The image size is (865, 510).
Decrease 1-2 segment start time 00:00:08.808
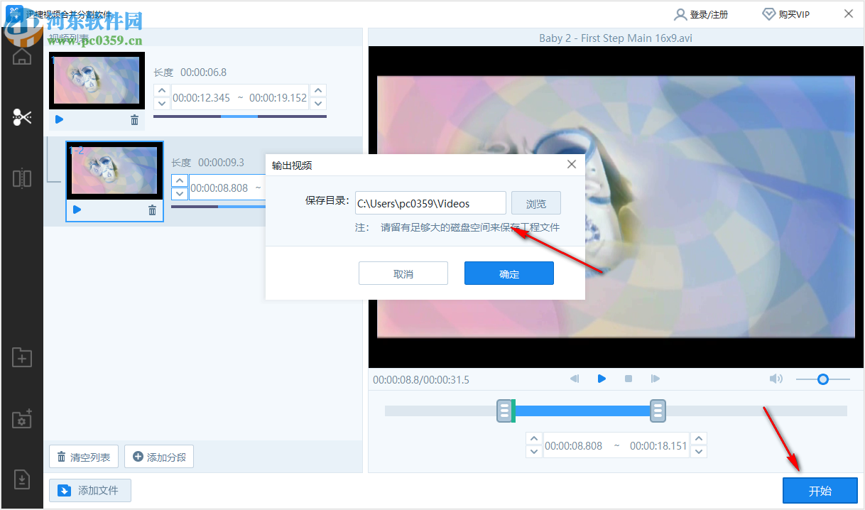[180, 194]
